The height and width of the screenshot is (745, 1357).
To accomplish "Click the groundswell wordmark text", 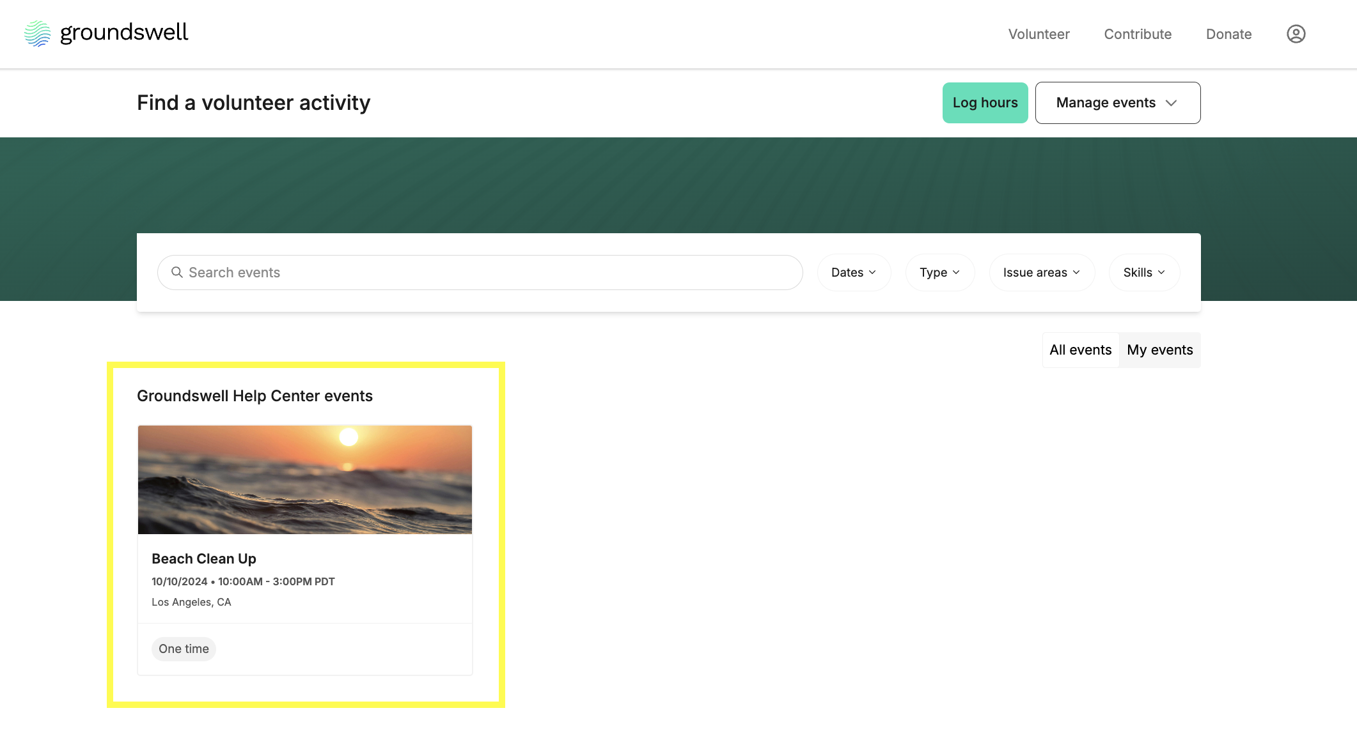I will point(124,33).
